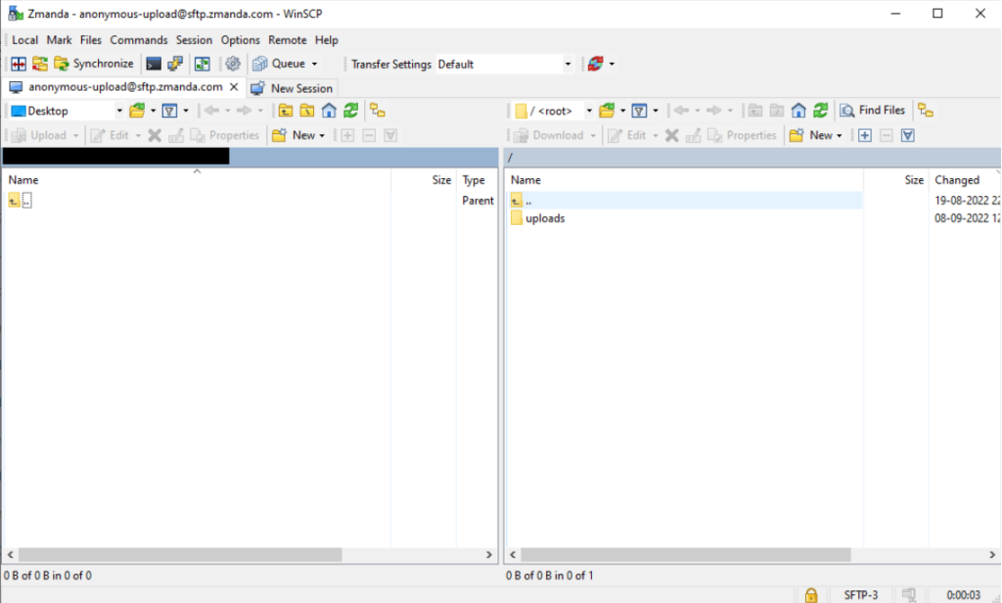Close the anonymous-upload session tab

click(234, 87)
